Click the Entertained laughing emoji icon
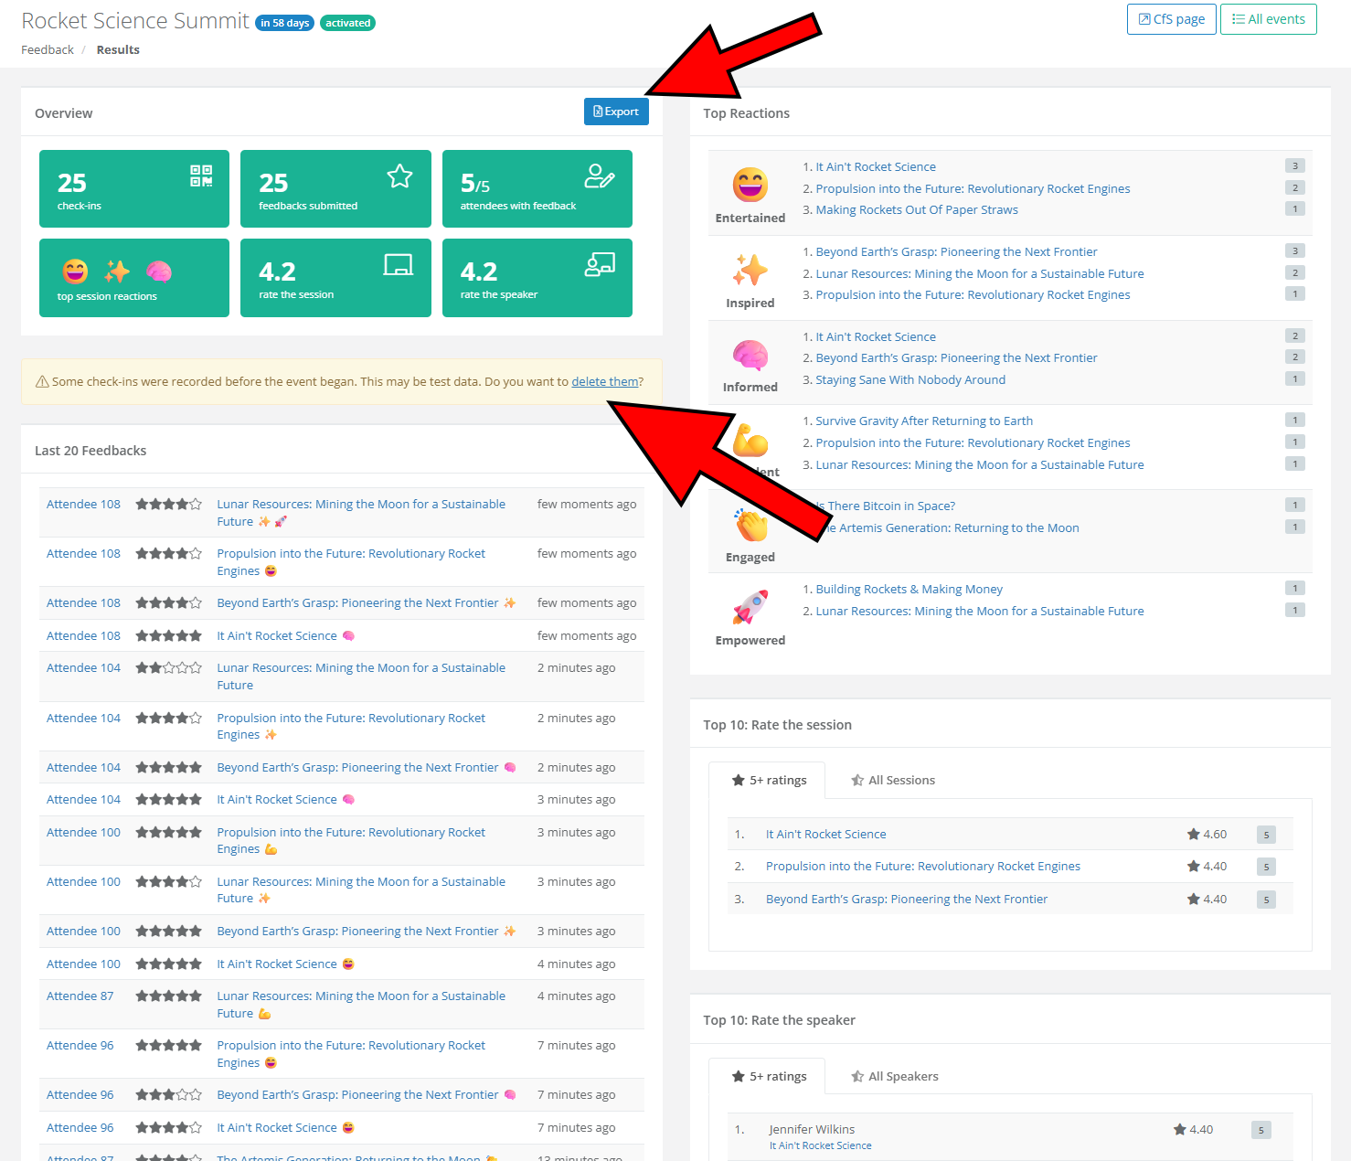The image size is (1351, 1161). [750, 186]
